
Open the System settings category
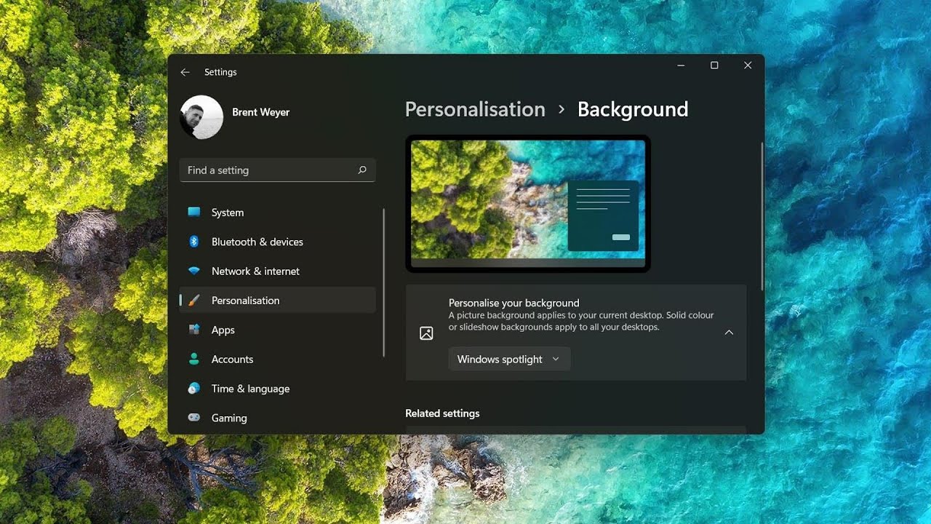click(277, 213)
